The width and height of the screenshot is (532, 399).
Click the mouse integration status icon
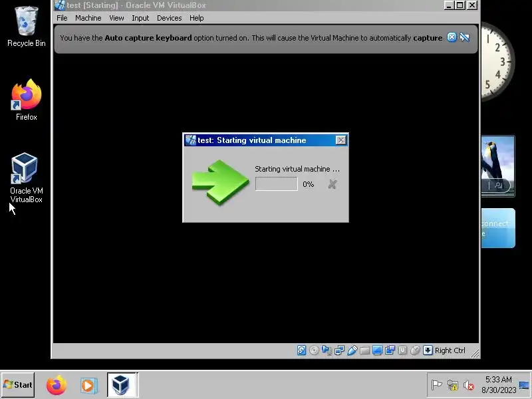click(415, 350)
